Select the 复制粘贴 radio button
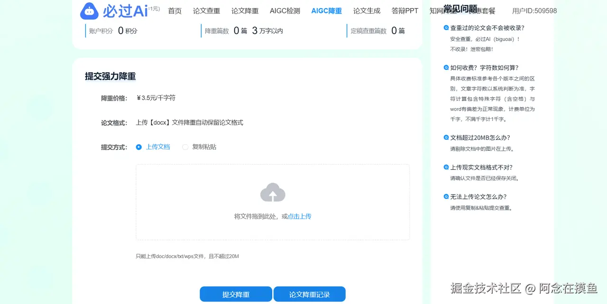This screenshot has height=304, width=607. (185, 147)
